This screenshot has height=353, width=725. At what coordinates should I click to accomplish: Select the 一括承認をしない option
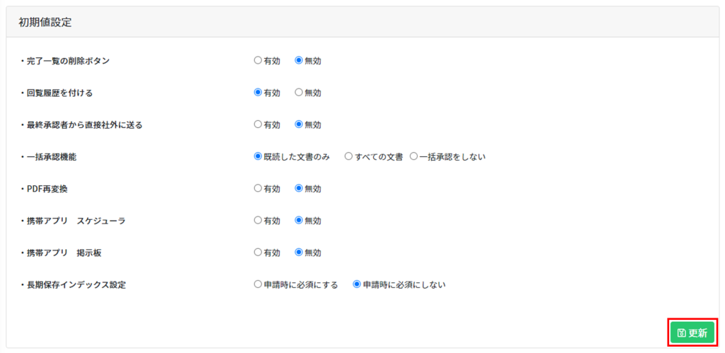pyautogui.click(x=413, y=156)
